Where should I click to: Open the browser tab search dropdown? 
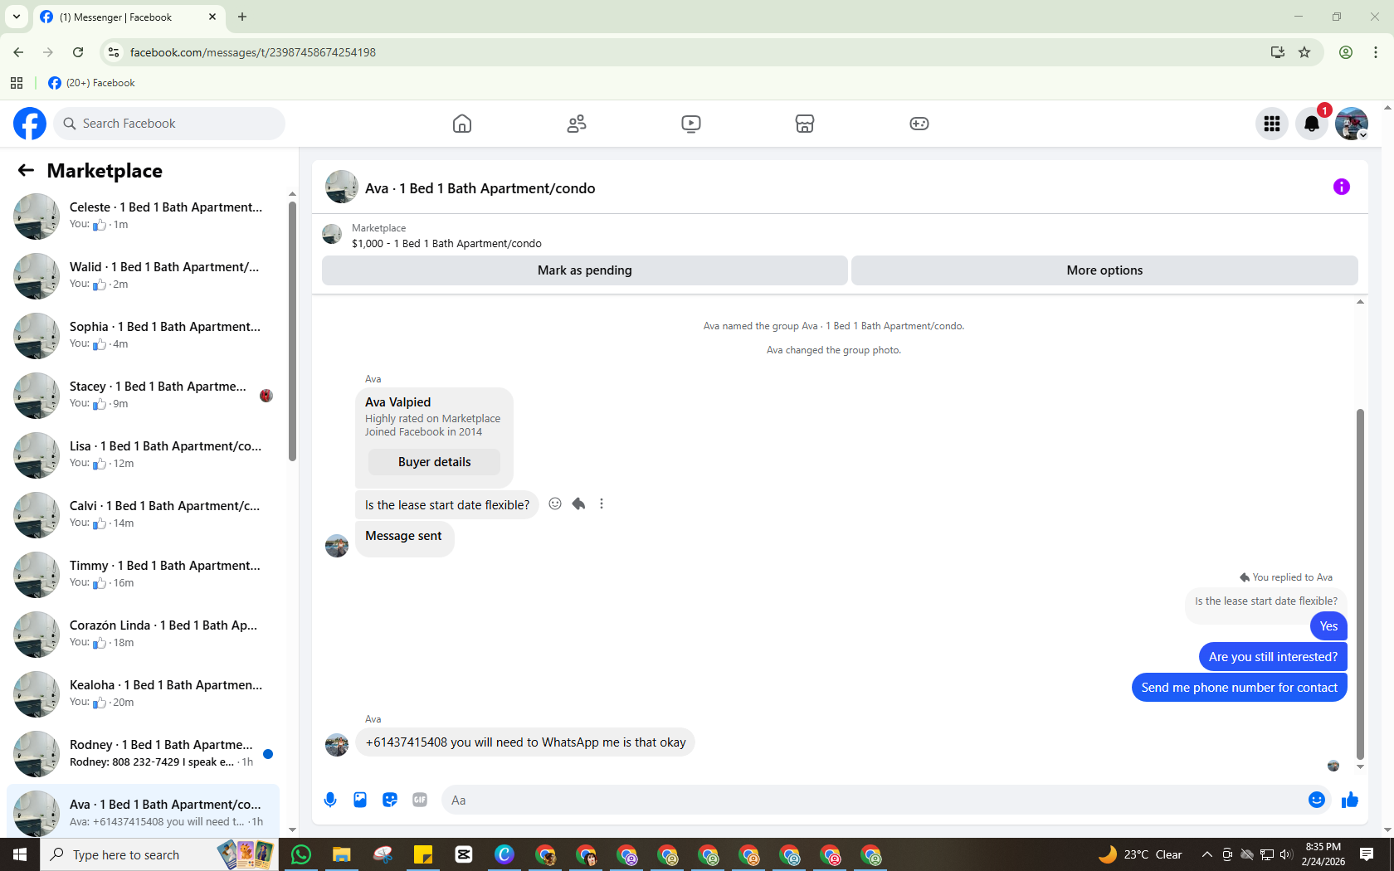(x=16, y=17)
